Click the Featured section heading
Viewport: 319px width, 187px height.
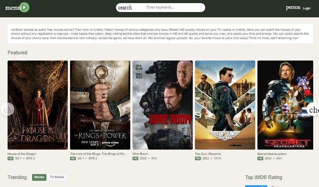tap(17, 53)
